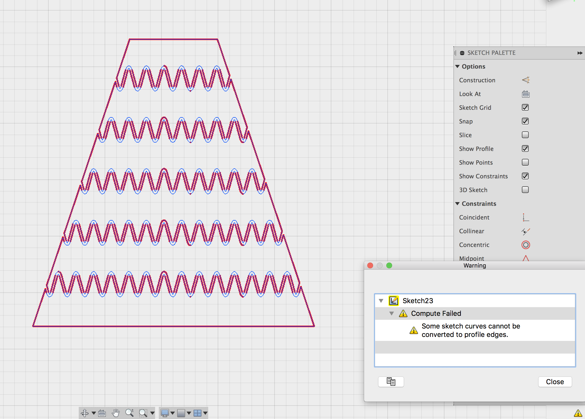Select the Sketch23 entry in warning list

tap(417, 301)
